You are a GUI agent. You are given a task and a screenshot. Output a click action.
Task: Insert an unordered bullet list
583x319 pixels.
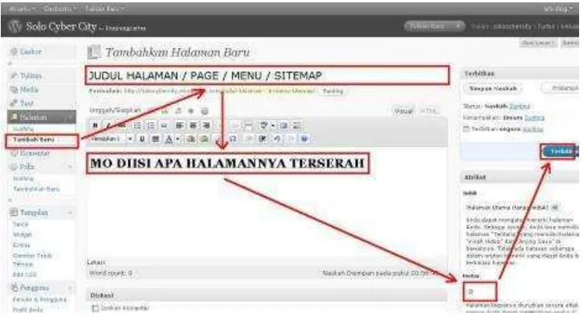click(137, 125)
